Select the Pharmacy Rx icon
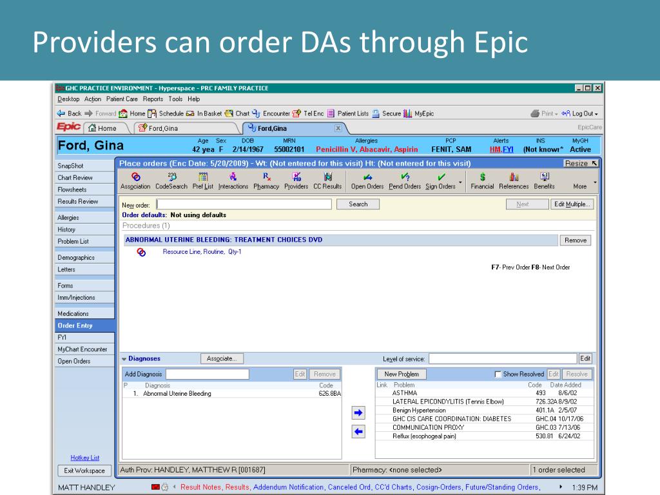660x495 pixels. (x=266, y=181)
